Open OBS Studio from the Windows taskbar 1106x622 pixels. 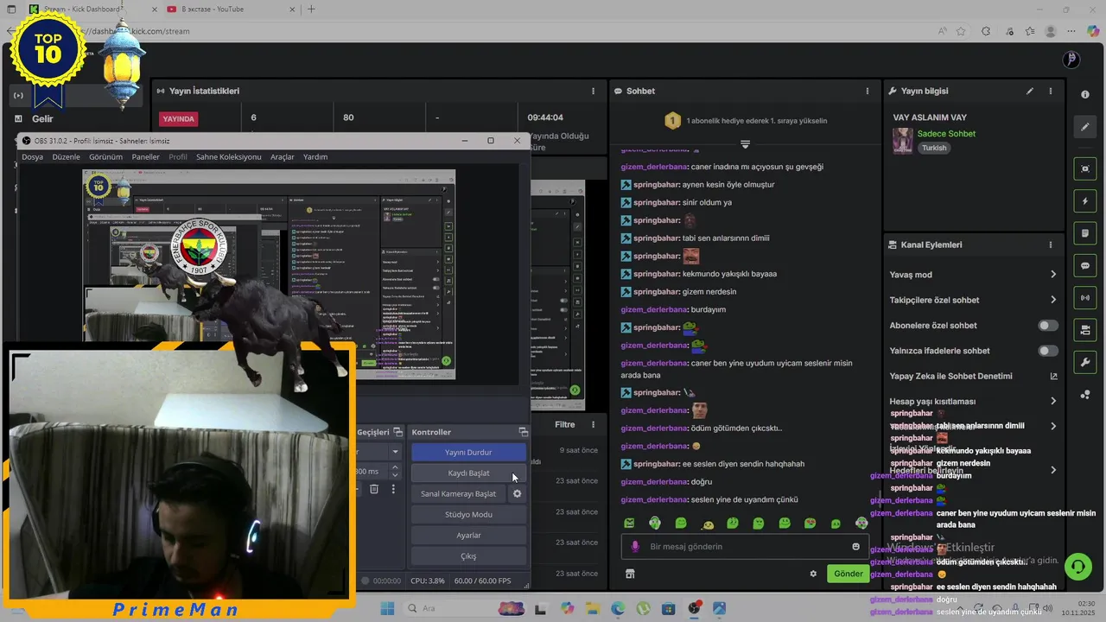coord(694,608)
